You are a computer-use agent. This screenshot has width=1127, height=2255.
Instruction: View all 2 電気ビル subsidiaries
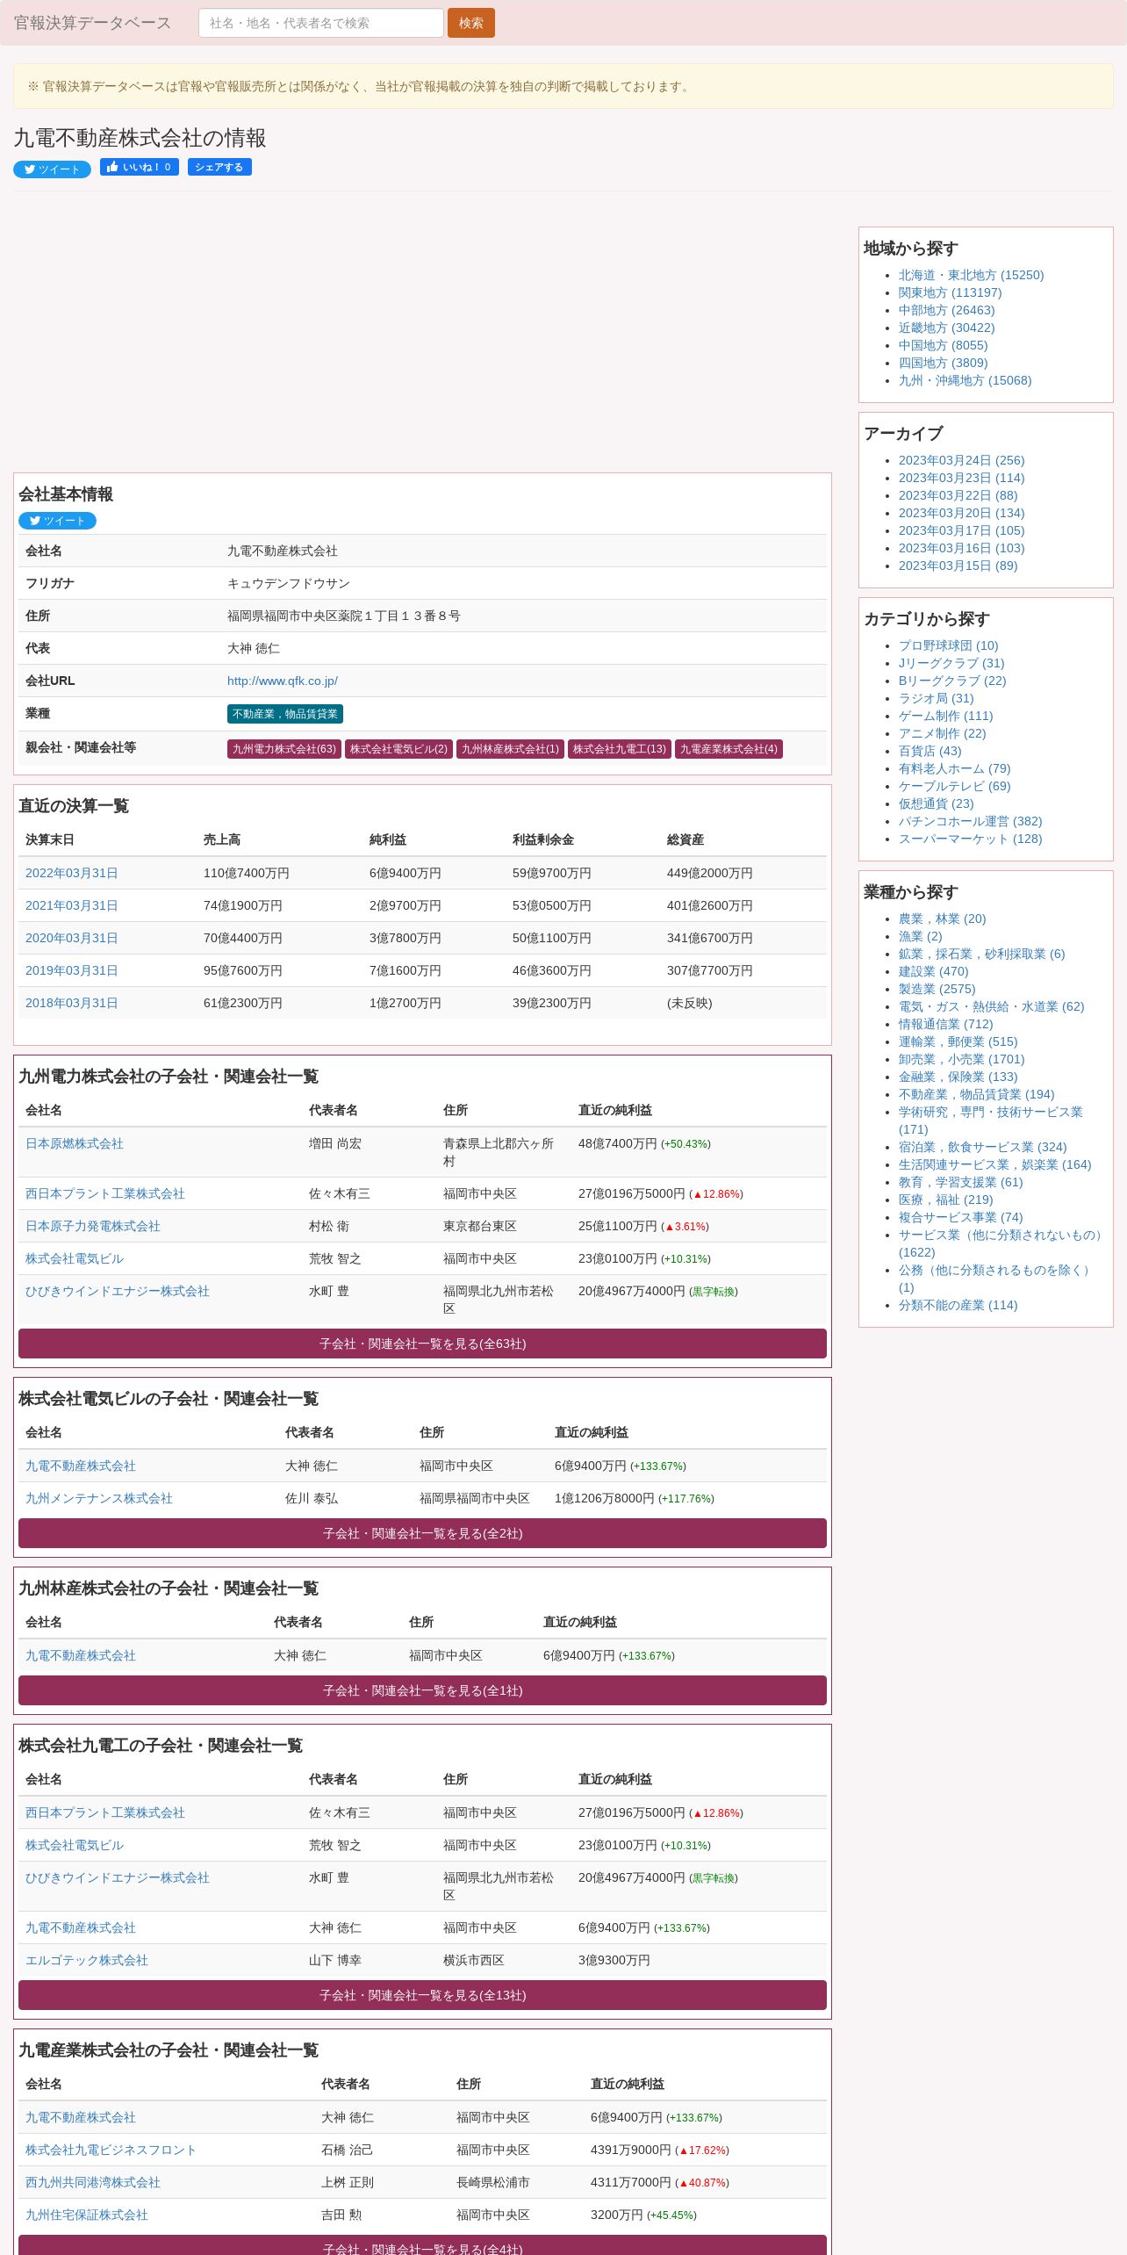point(422,1533)
